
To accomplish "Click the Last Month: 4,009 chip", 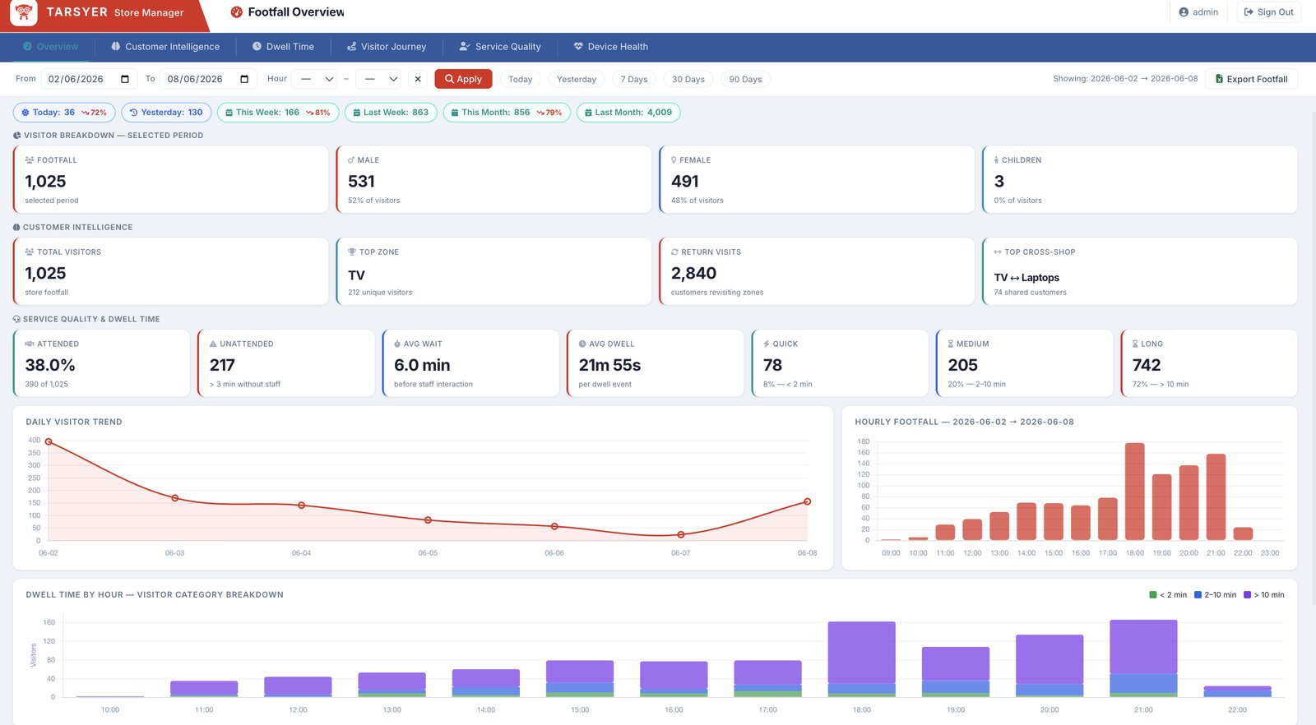I will 628,113.
